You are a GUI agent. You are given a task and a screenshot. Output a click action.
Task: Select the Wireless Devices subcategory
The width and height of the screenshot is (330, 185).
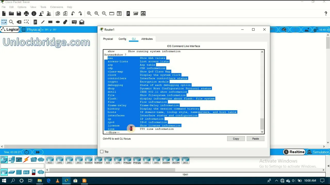26,172
